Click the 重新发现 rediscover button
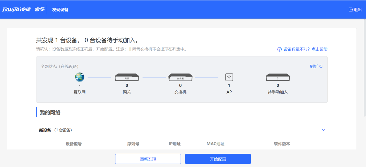366x167 pixels. [148, 159]
